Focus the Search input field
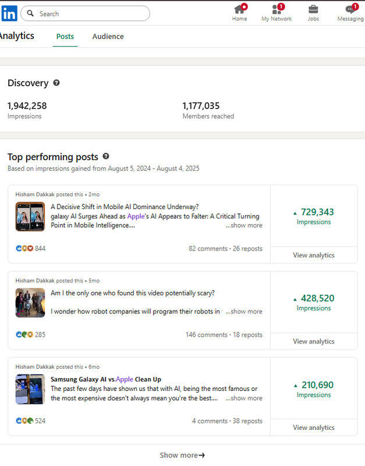 click(85, 13)
